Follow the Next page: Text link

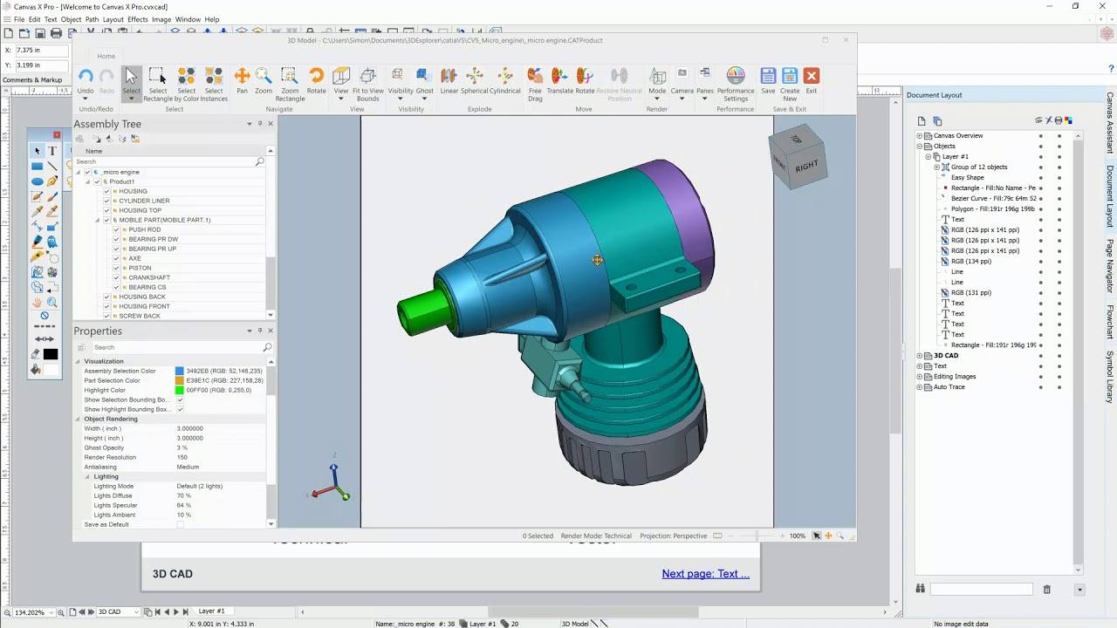point(705,574)
